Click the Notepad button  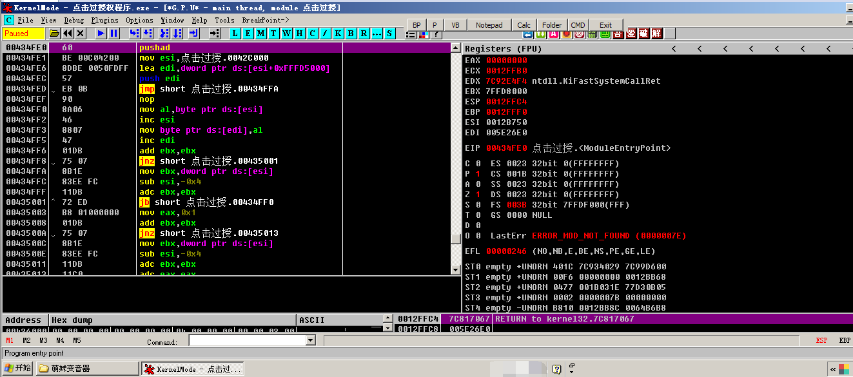(x=489, y=25)
